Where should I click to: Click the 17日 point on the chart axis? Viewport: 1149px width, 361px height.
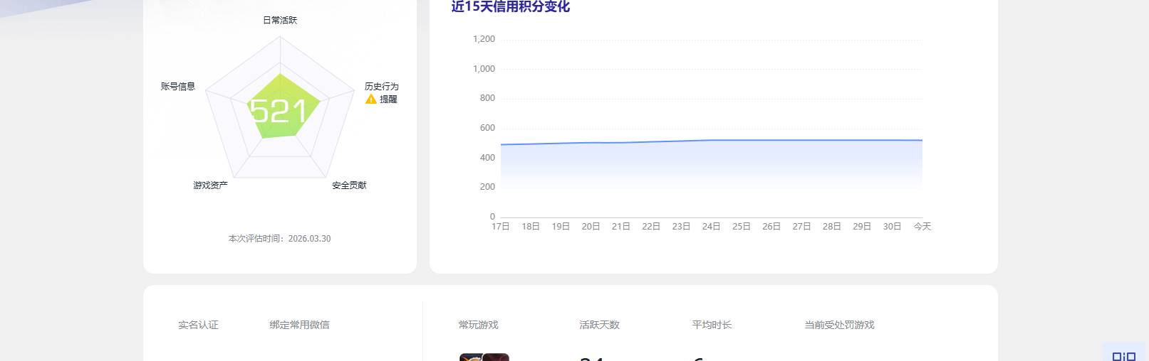click(501, 227)
